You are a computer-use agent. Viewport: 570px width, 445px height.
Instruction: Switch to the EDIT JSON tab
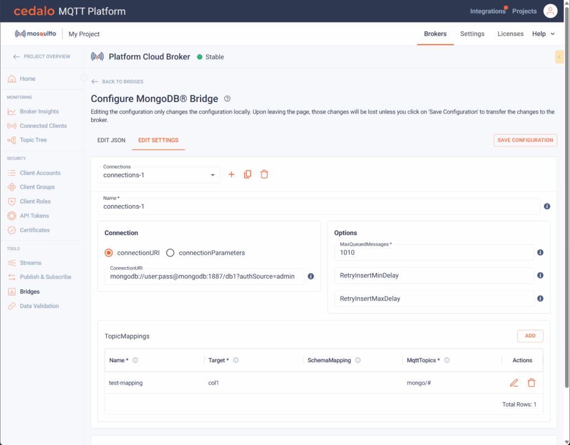[x=111, y=140]
